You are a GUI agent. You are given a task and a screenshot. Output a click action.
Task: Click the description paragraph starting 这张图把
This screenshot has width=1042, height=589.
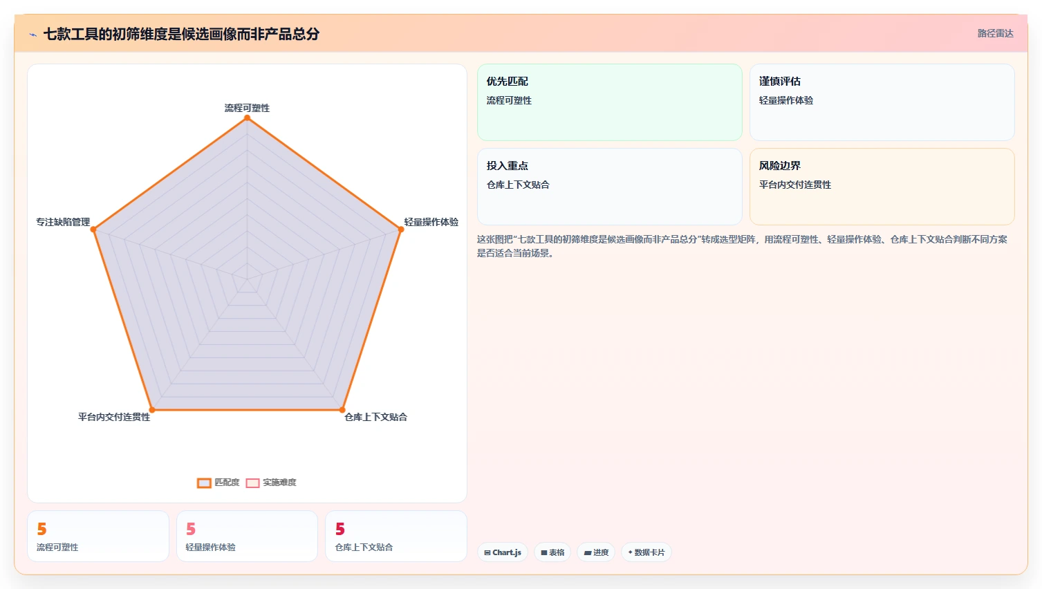[x=742, y=246]
